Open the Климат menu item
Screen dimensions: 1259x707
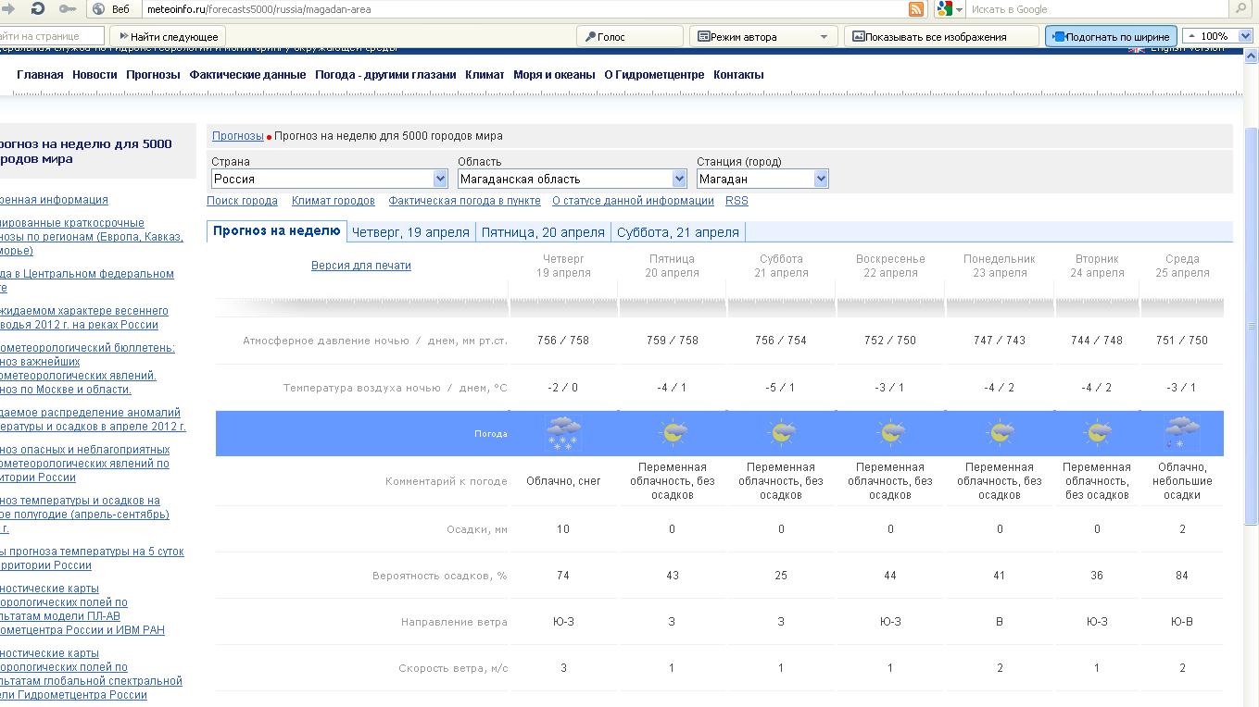click(x=485, y=75)
